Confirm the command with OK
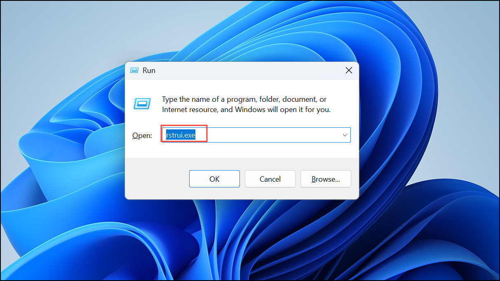The width and height of the screenshot is (500, 281). [x=214, y=179]
